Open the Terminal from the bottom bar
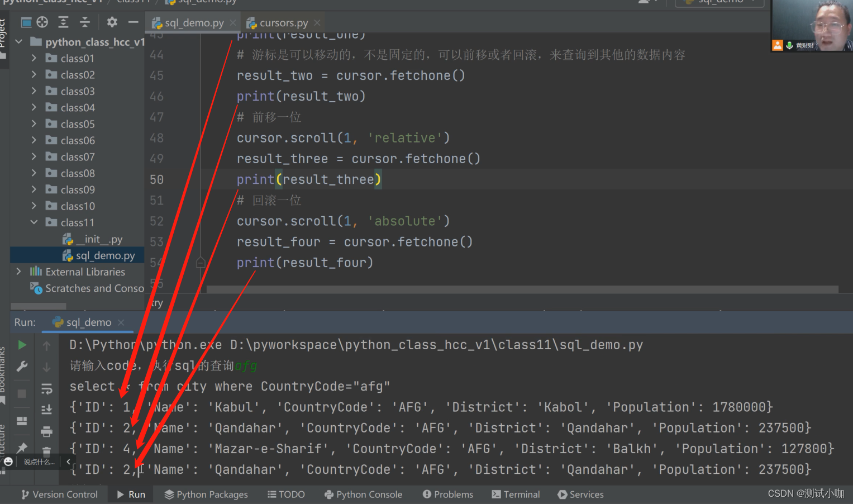Viewport: 853px width, 504px height. [515, 495]
